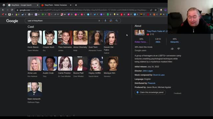Clear the Google search query

[x=99, y=20]
